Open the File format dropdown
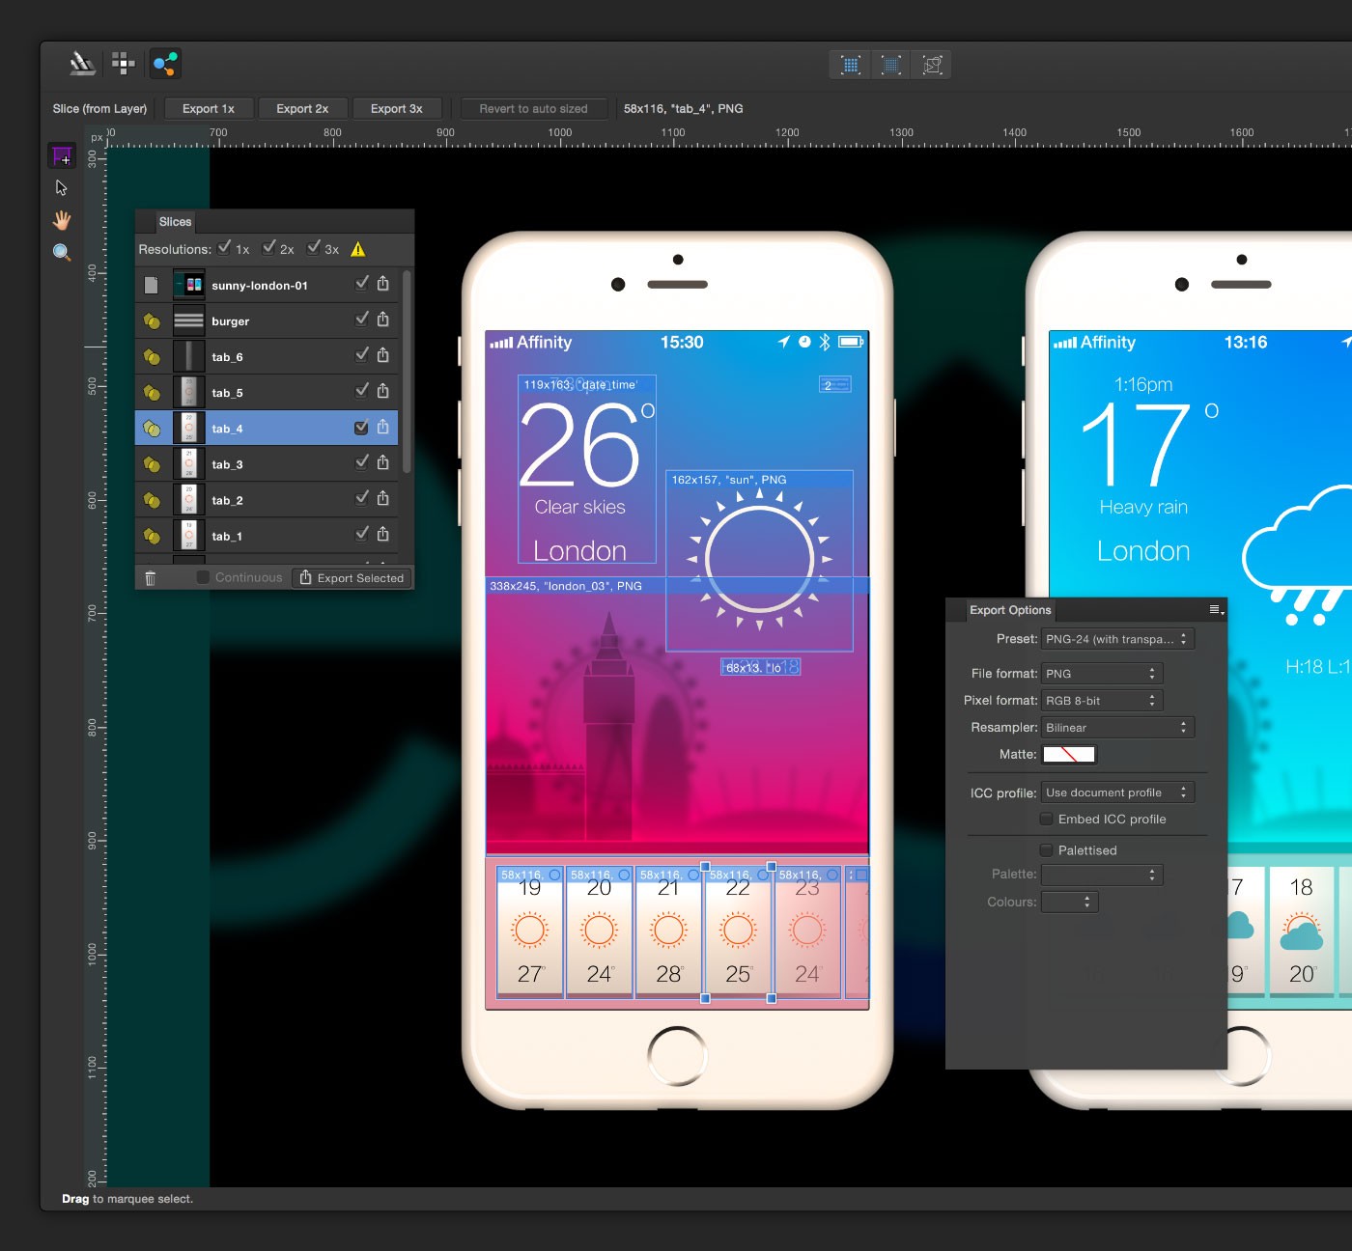The width and height of the screenshot is (1352, 1251). [x=1101, y=673]
